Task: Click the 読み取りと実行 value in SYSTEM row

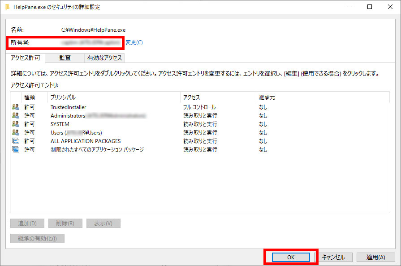Action: (x=200, y=124)
